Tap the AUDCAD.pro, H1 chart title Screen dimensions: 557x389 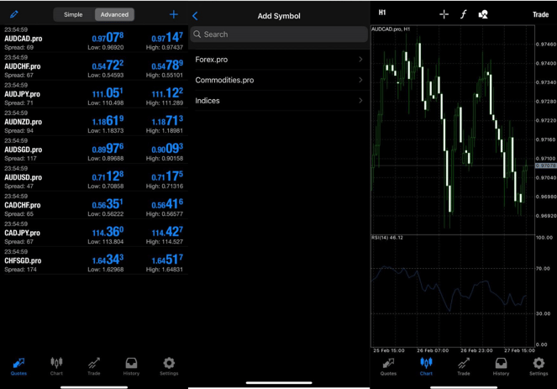point(391,29)
